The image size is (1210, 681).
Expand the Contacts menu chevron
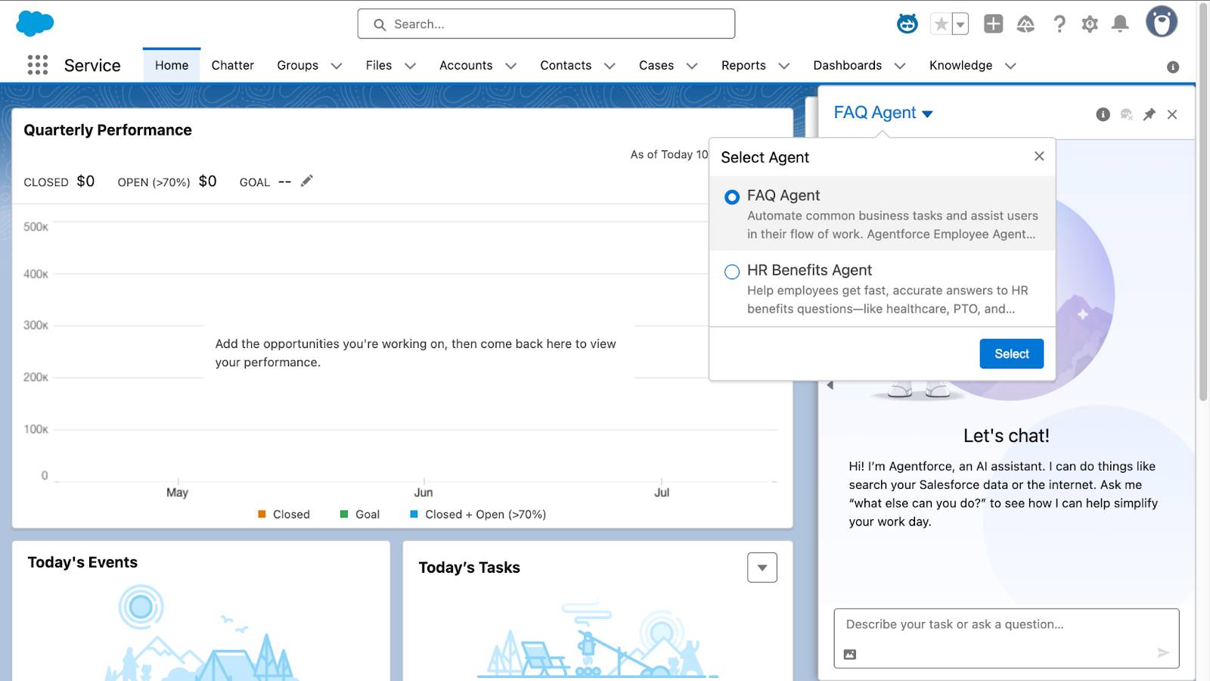[x=610, y=66]
